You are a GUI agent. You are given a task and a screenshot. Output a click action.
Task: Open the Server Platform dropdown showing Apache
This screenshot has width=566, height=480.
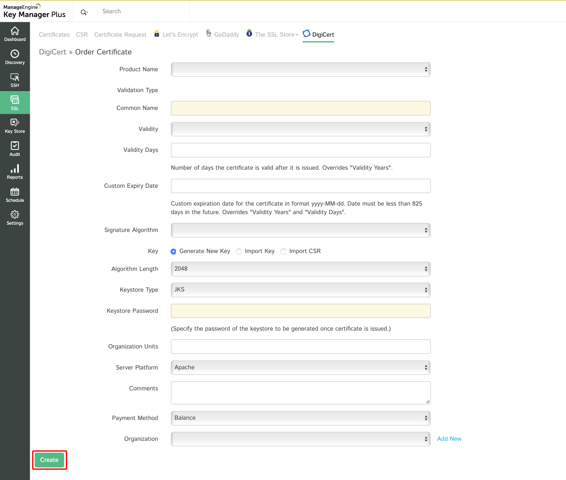coord(300,367)
